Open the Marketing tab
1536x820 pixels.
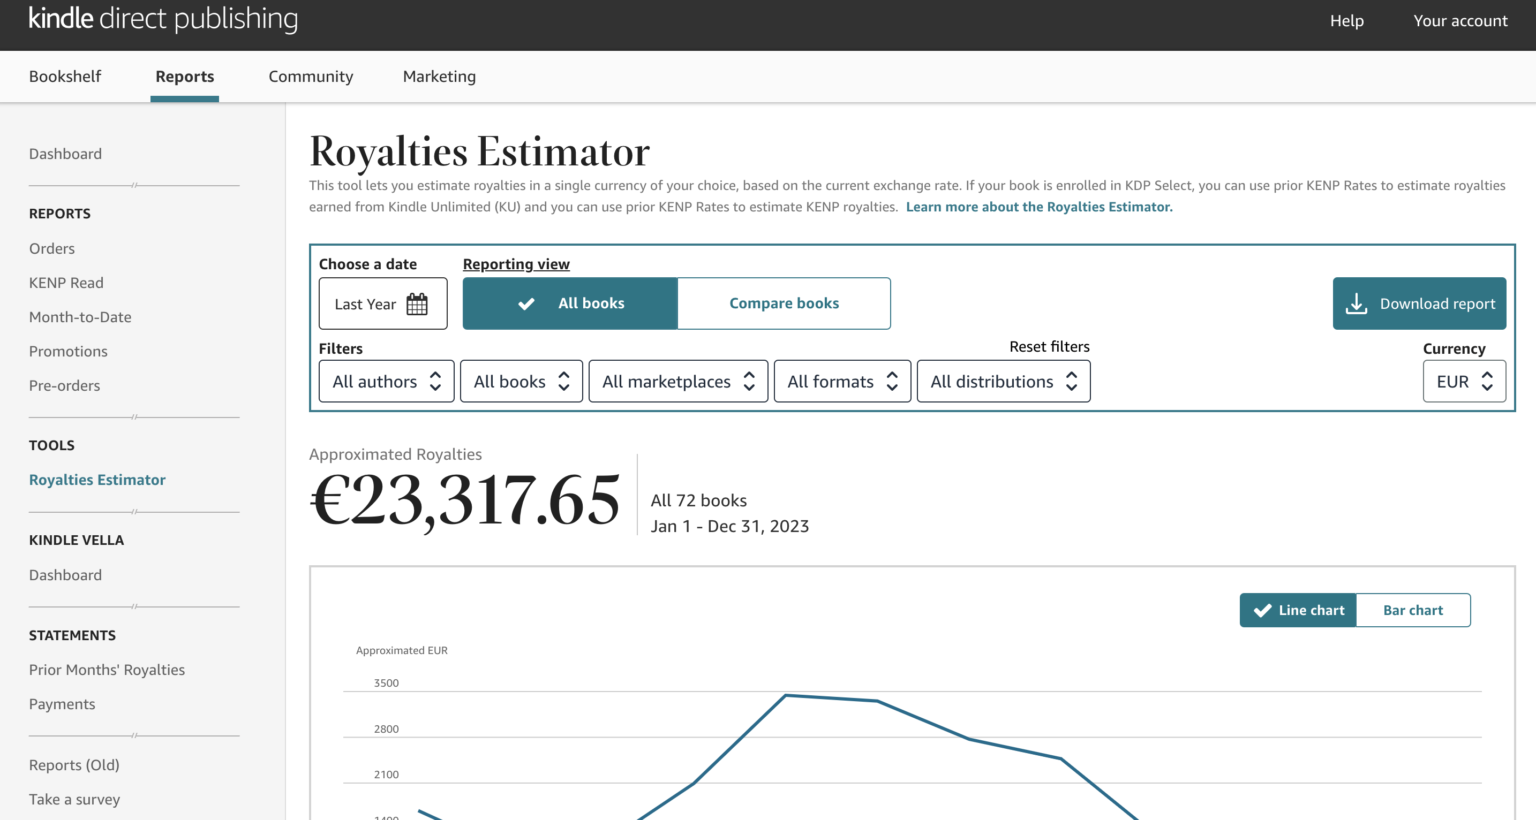click(x=440, y=77)
